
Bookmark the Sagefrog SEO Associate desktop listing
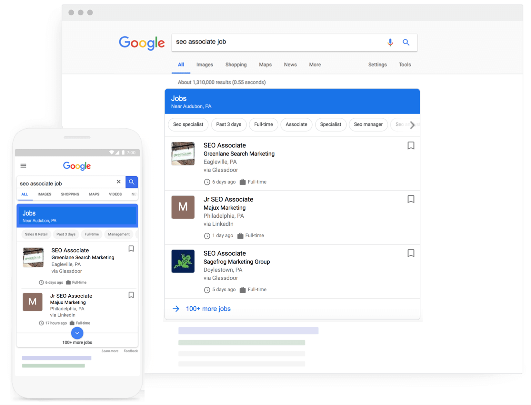[411, 253]
